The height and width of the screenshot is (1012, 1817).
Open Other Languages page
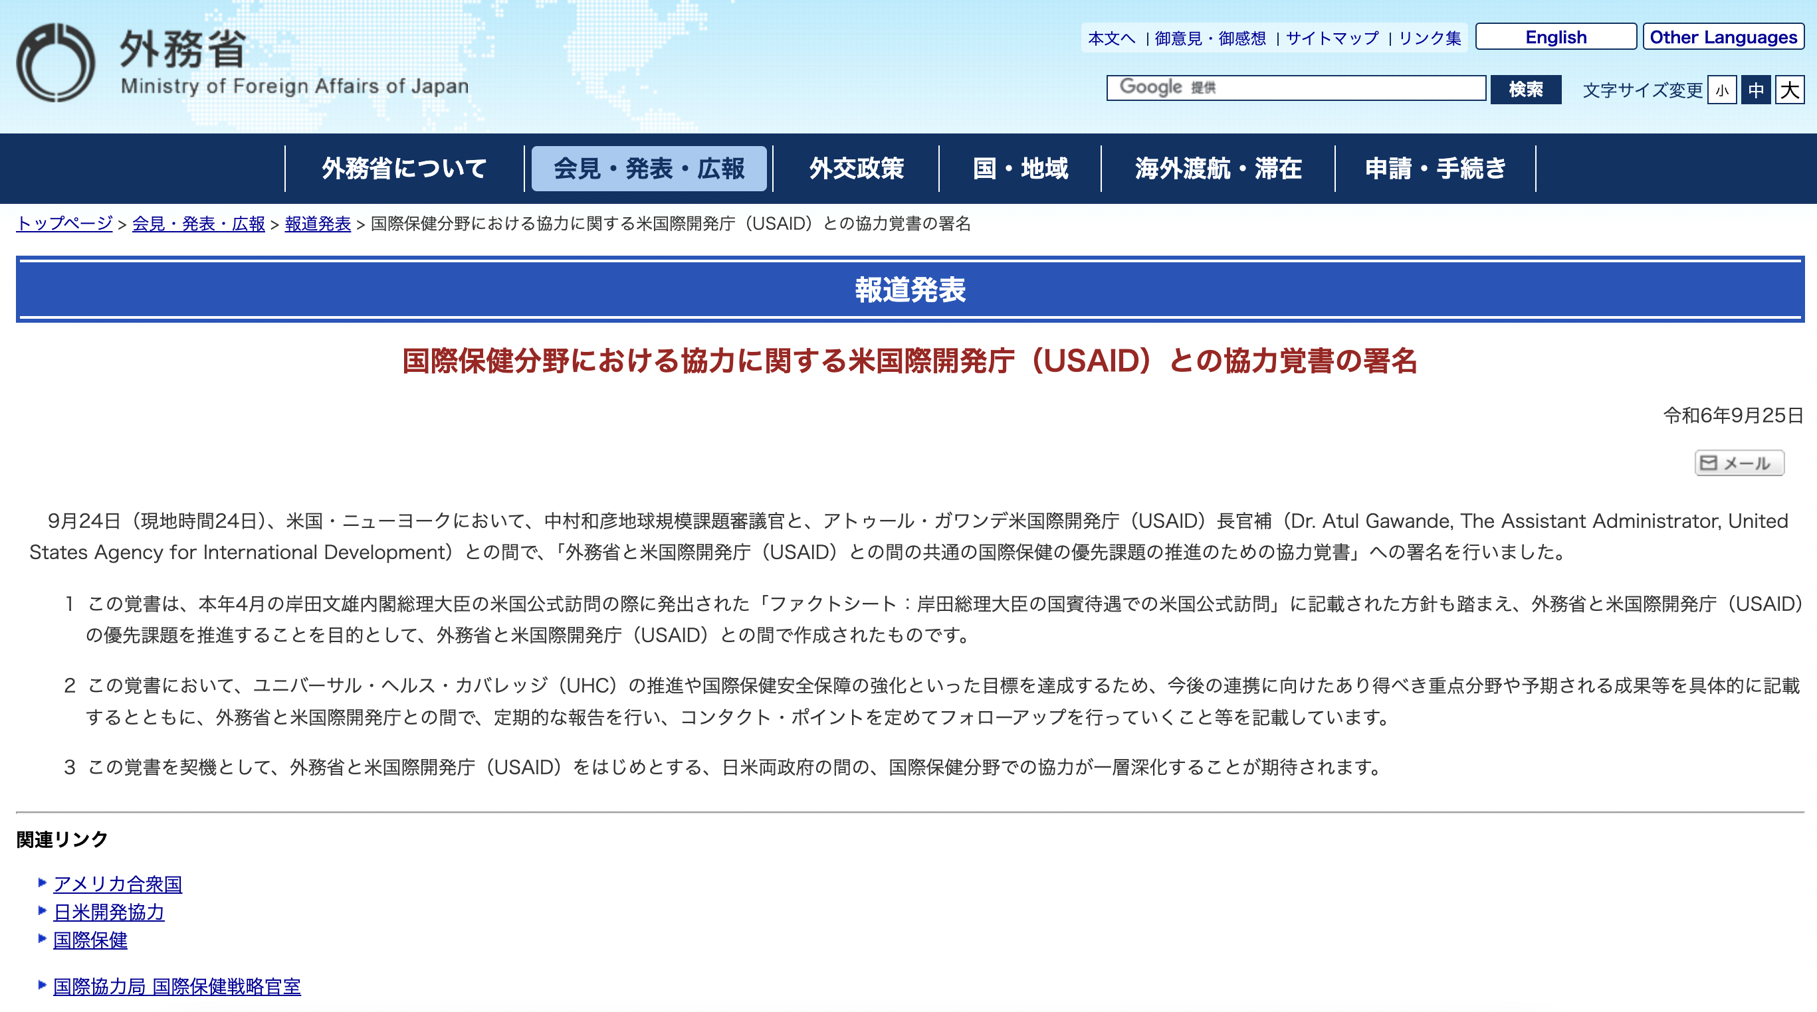click(1723, 37)
